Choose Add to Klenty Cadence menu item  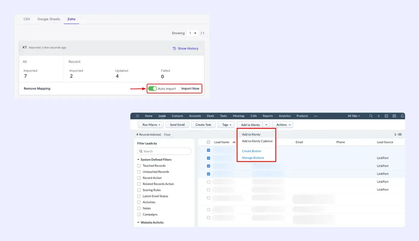(256, 141)
